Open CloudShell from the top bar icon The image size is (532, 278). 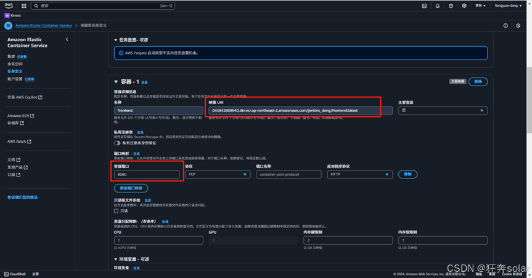tap(424, 6)
